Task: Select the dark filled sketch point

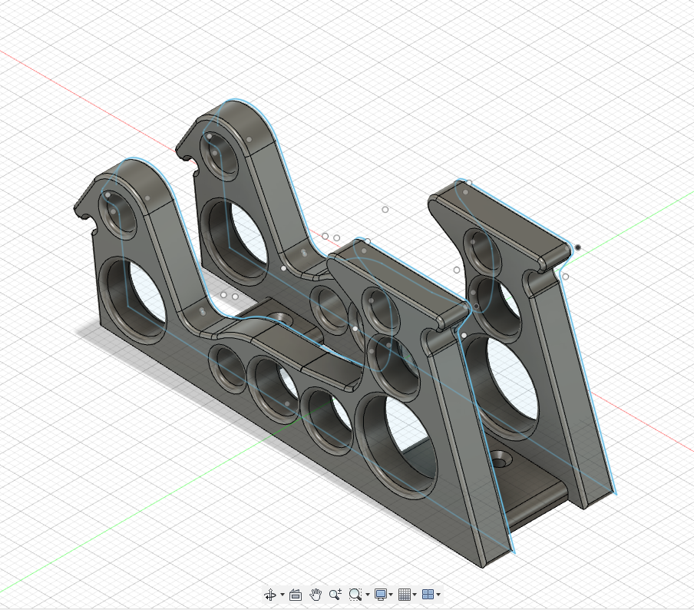Action: coord(577,247)
